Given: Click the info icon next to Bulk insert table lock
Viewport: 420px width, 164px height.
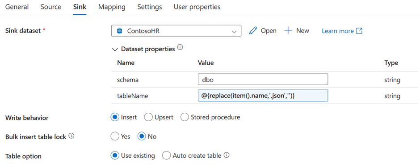Looking at the screenshot, I should pos(71,136).
